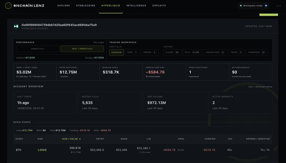The width and height of the screenshot is (286, 163).
Task: Open the Fills history tab
Action: tap(192, 52)
